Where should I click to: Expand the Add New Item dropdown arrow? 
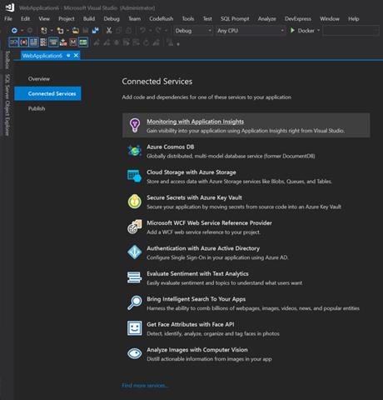pos(67,31)
